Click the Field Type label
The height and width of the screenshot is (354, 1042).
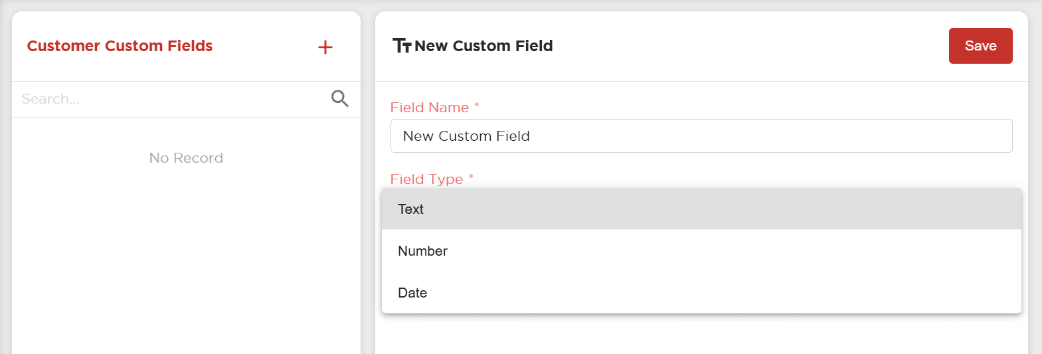[x=426, y=179]
